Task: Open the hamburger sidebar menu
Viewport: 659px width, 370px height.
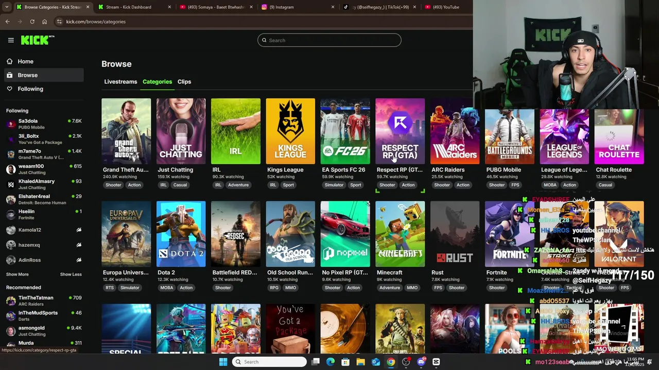Action: coord(11,40)
